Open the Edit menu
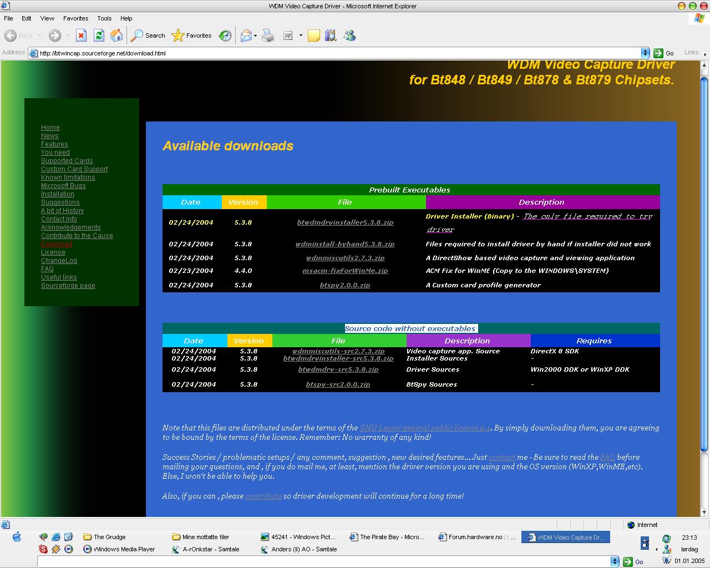710x568 pixels. (x=27, y=18)
